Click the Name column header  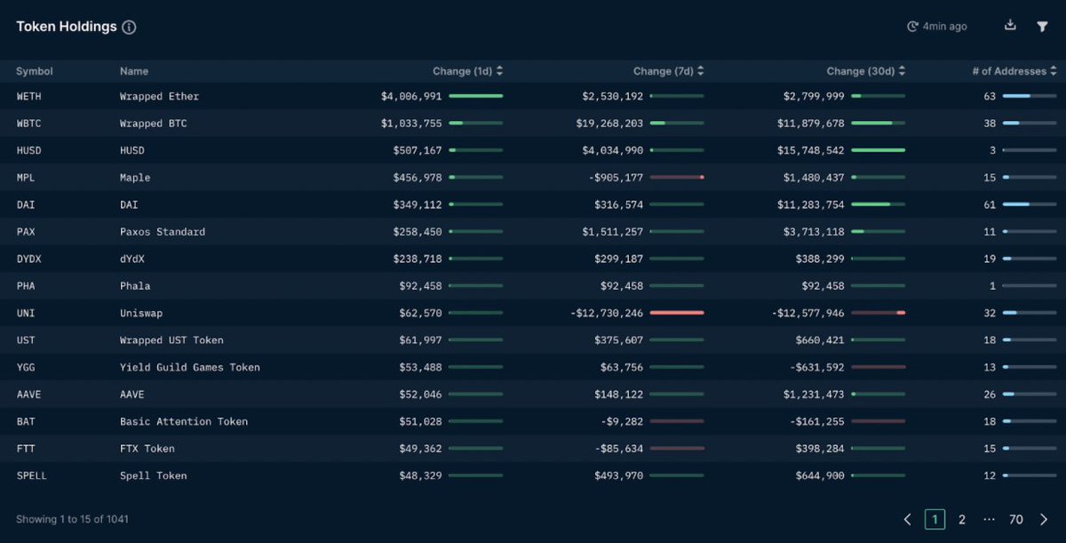pos(134,71)
